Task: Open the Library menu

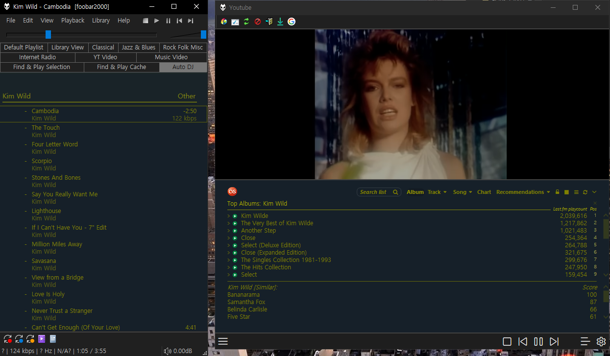Action: pos(101,21)
